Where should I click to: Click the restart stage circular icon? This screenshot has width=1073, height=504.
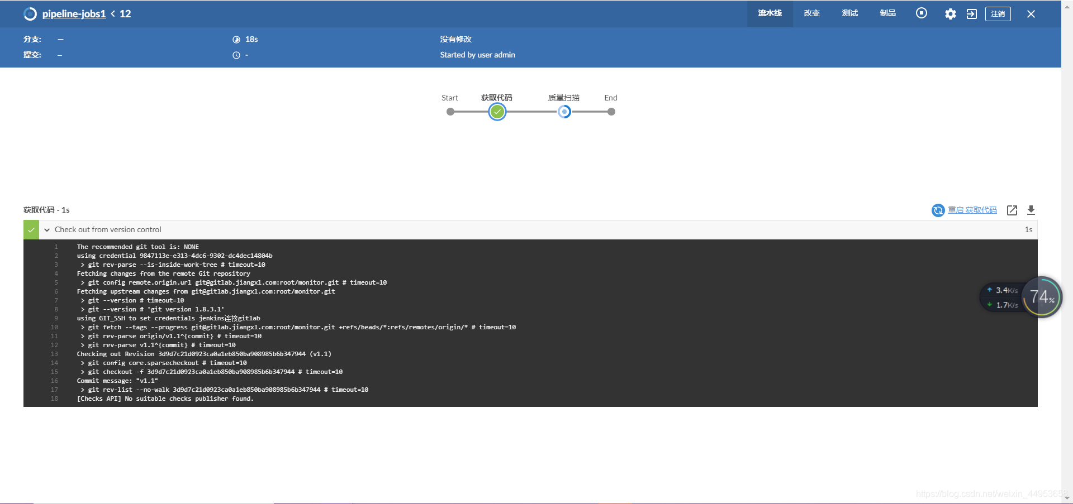(938, 210)
